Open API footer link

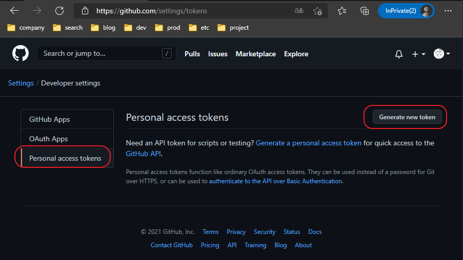[x=232, y=245]
